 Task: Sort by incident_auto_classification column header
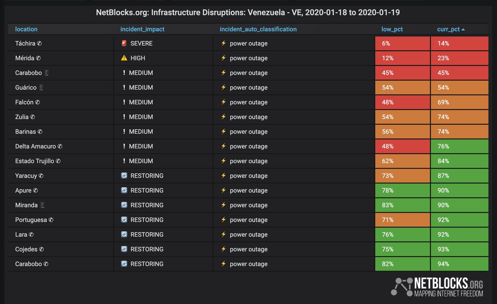point(258,29)
